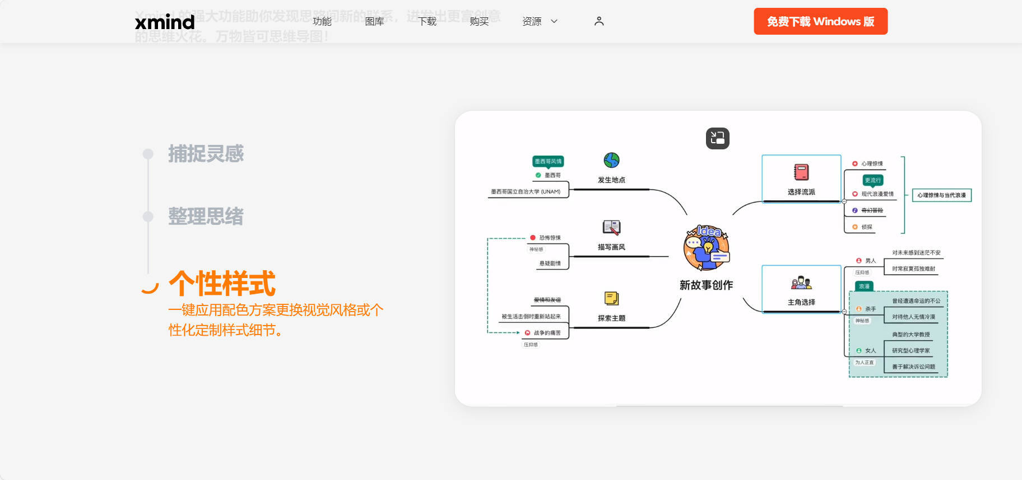1022x480 pixels.
Task: Click the 探索主题 topic label
Action: click(x=611, y=318)
